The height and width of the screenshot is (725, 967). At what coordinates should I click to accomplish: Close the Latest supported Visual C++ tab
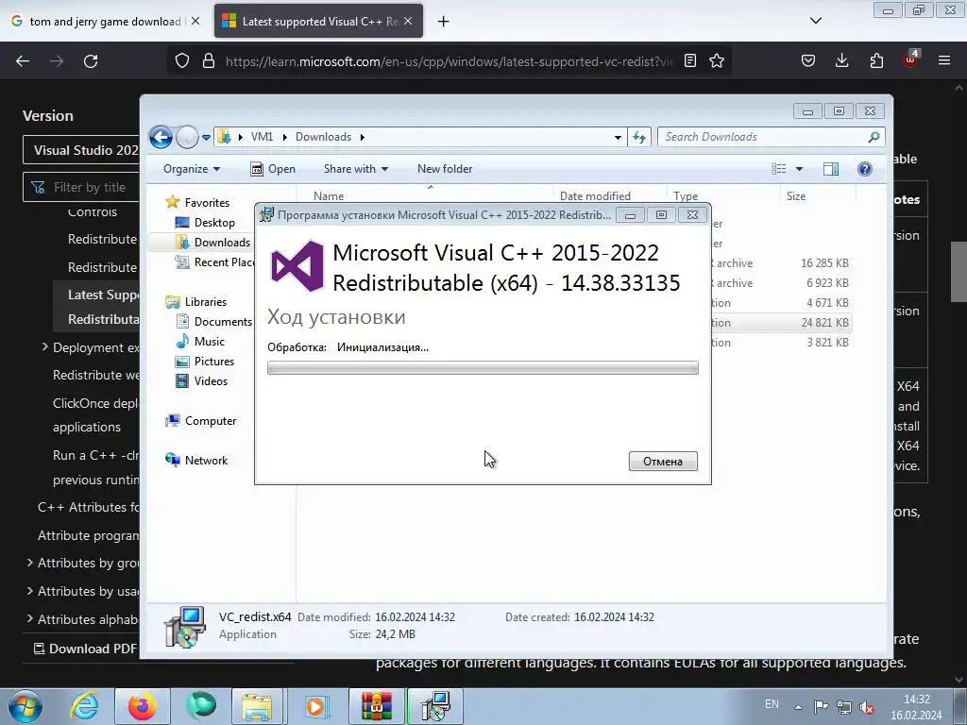point(408,22)
